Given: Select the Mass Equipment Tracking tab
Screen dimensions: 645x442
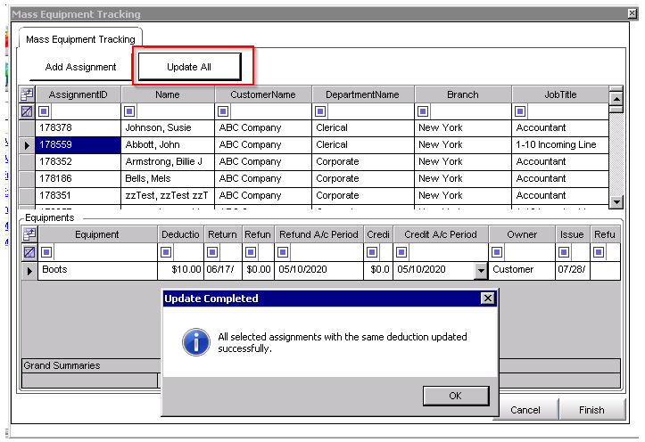Looking at the screenshot, I should (80, 39).
